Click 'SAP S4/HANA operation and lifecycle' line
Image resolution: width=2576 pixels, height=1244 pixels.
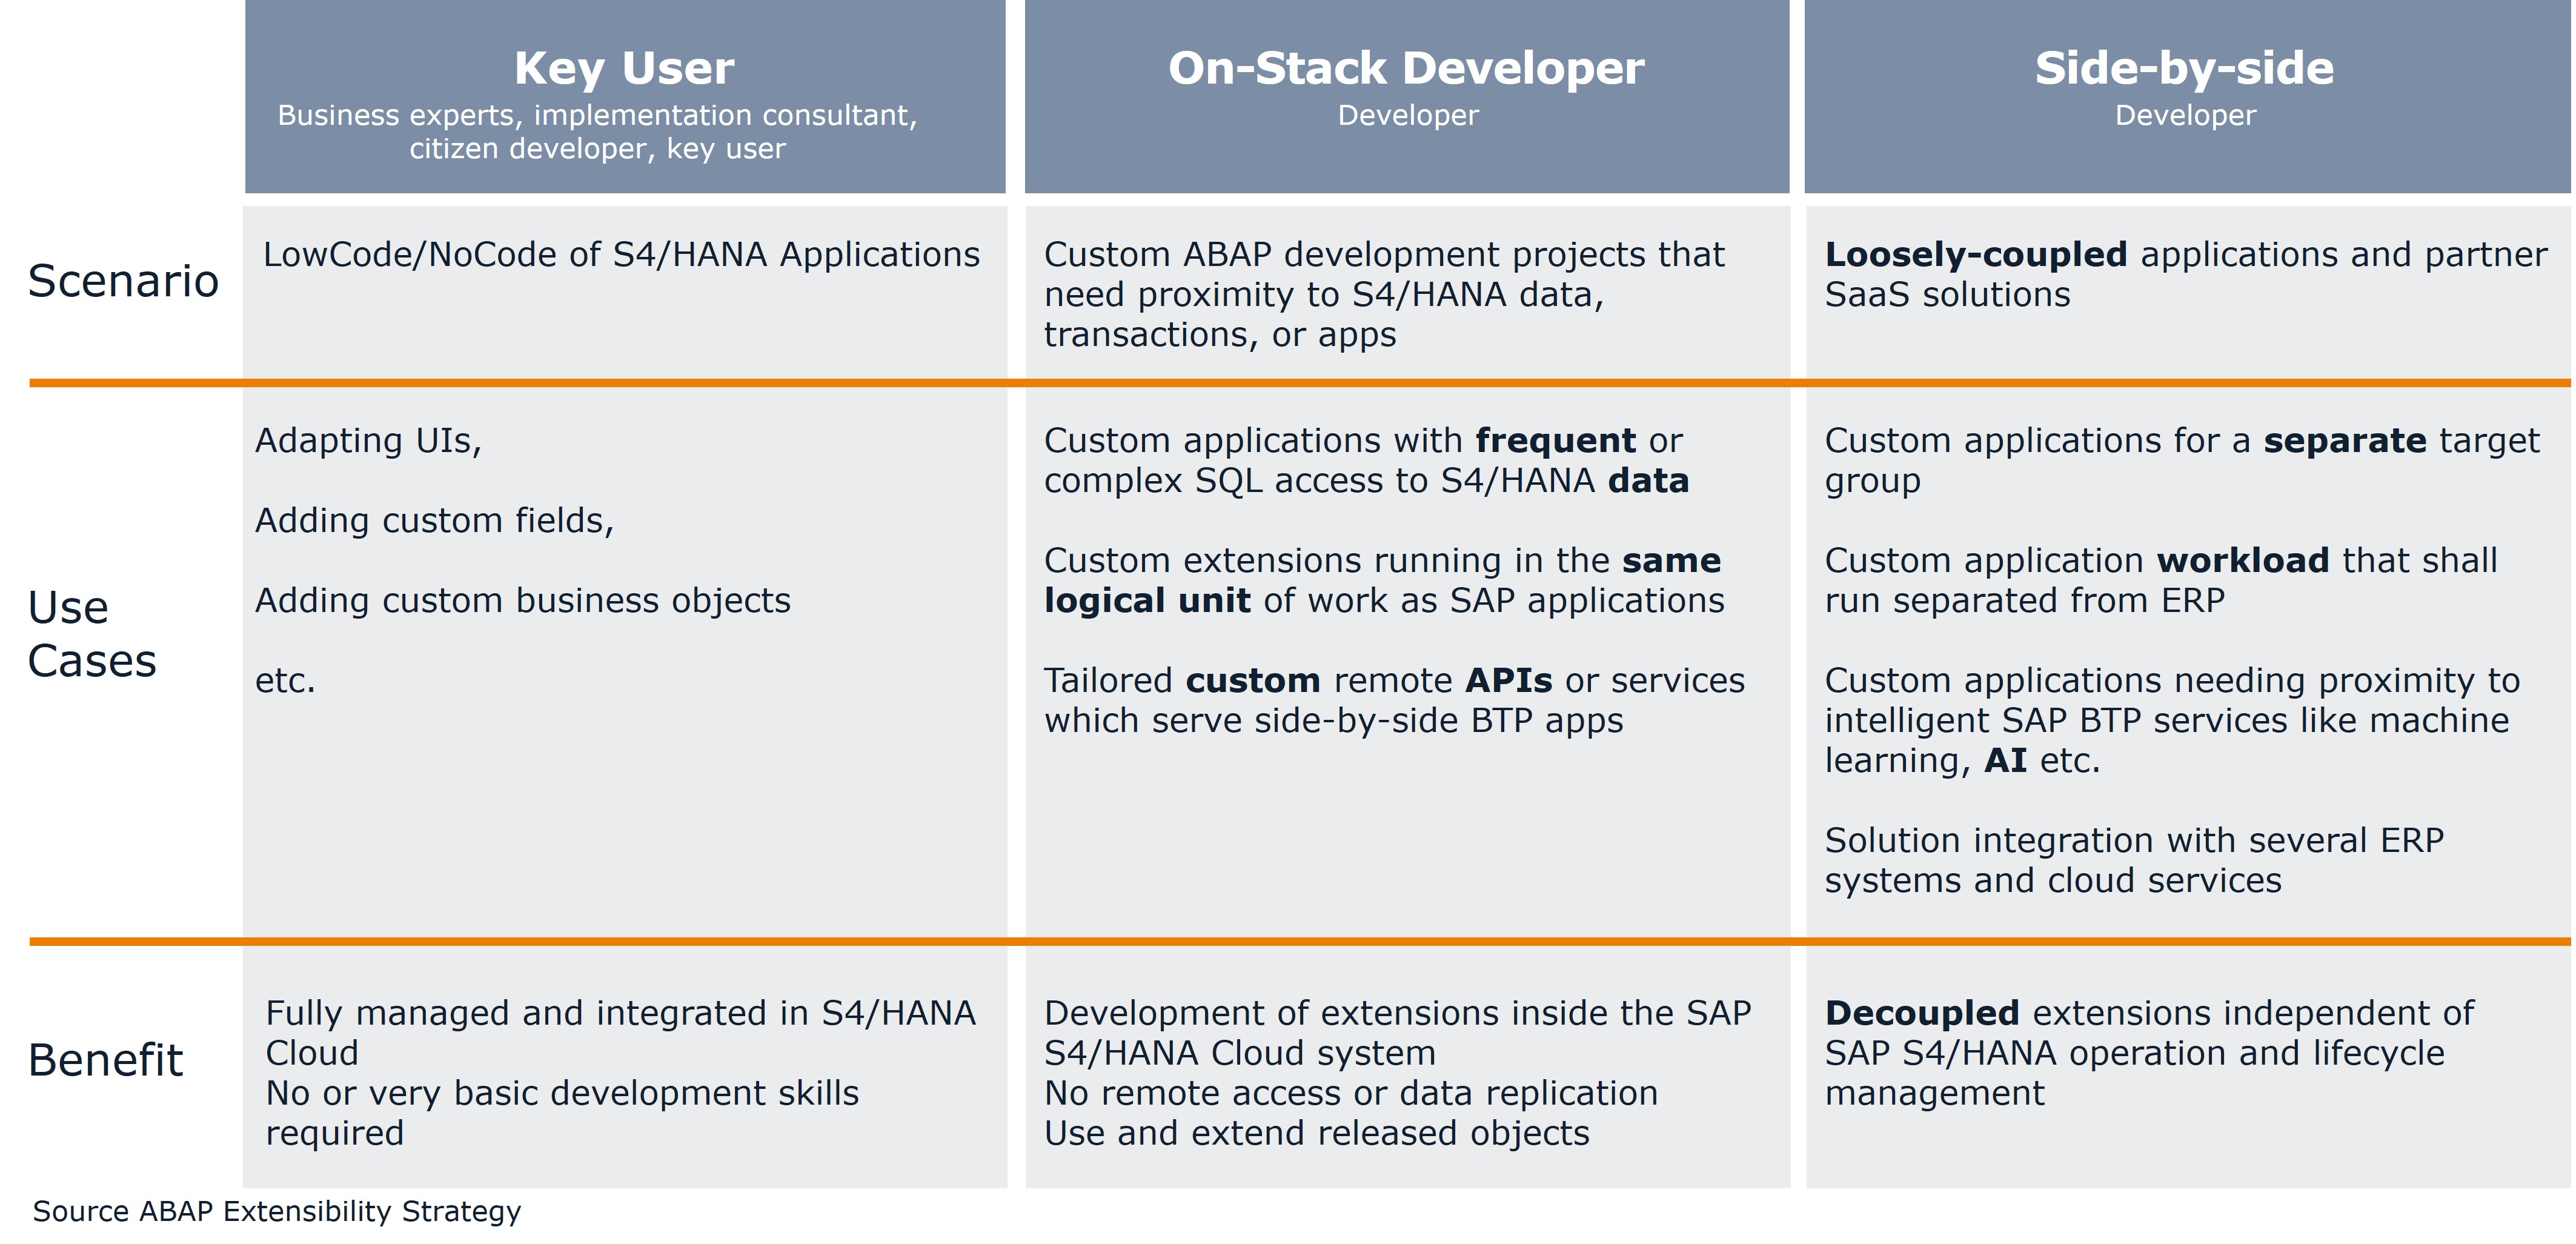(2135, 1054)
